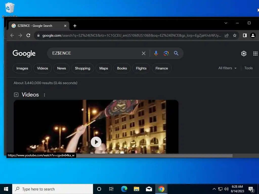Open the Chrome profile avatar
Viewport: 259px width, 194px height.
coord(253,35)
